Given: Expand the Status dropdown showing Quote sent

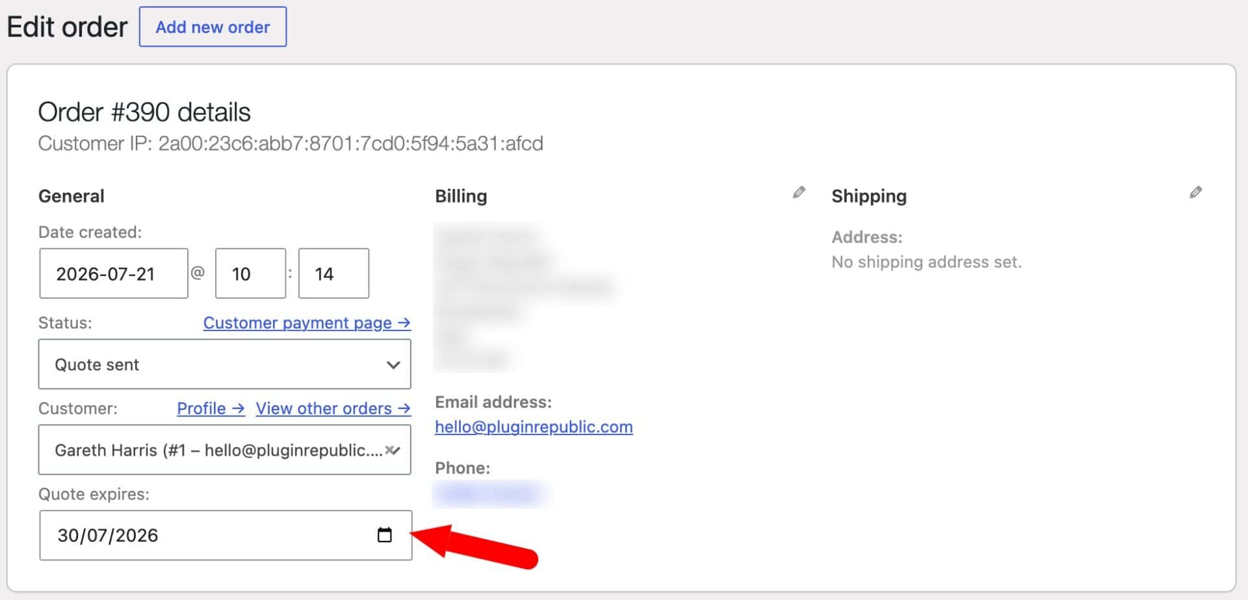Looking at the screenshot, I should (x=224, y=364).
